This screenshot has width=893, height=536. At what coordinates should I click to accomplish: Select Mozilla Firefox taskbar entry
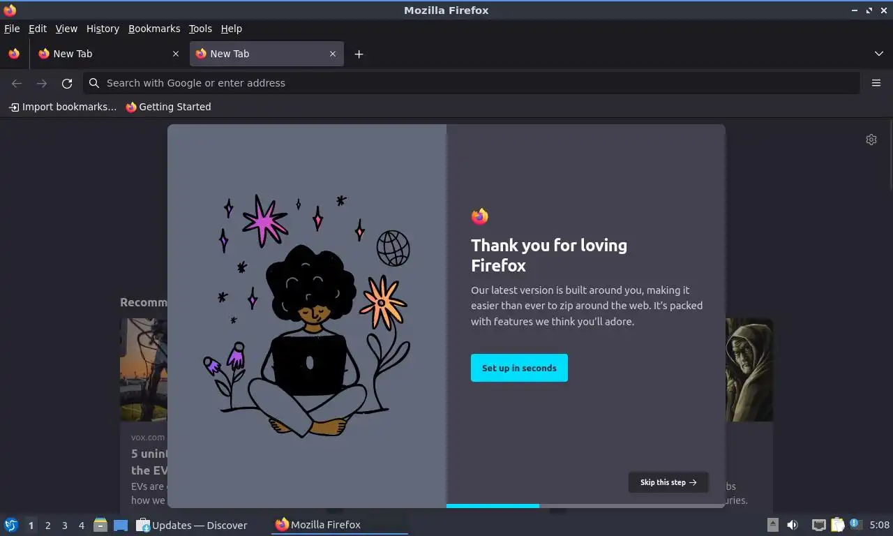click(339, 525)
